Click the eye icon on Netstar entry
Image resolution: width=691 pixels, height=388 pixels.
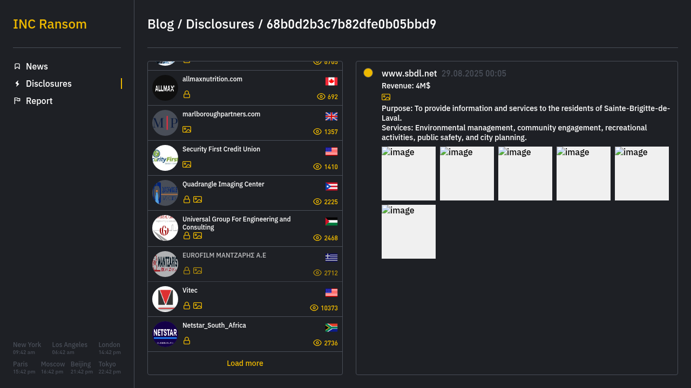(x=317, y=343)
